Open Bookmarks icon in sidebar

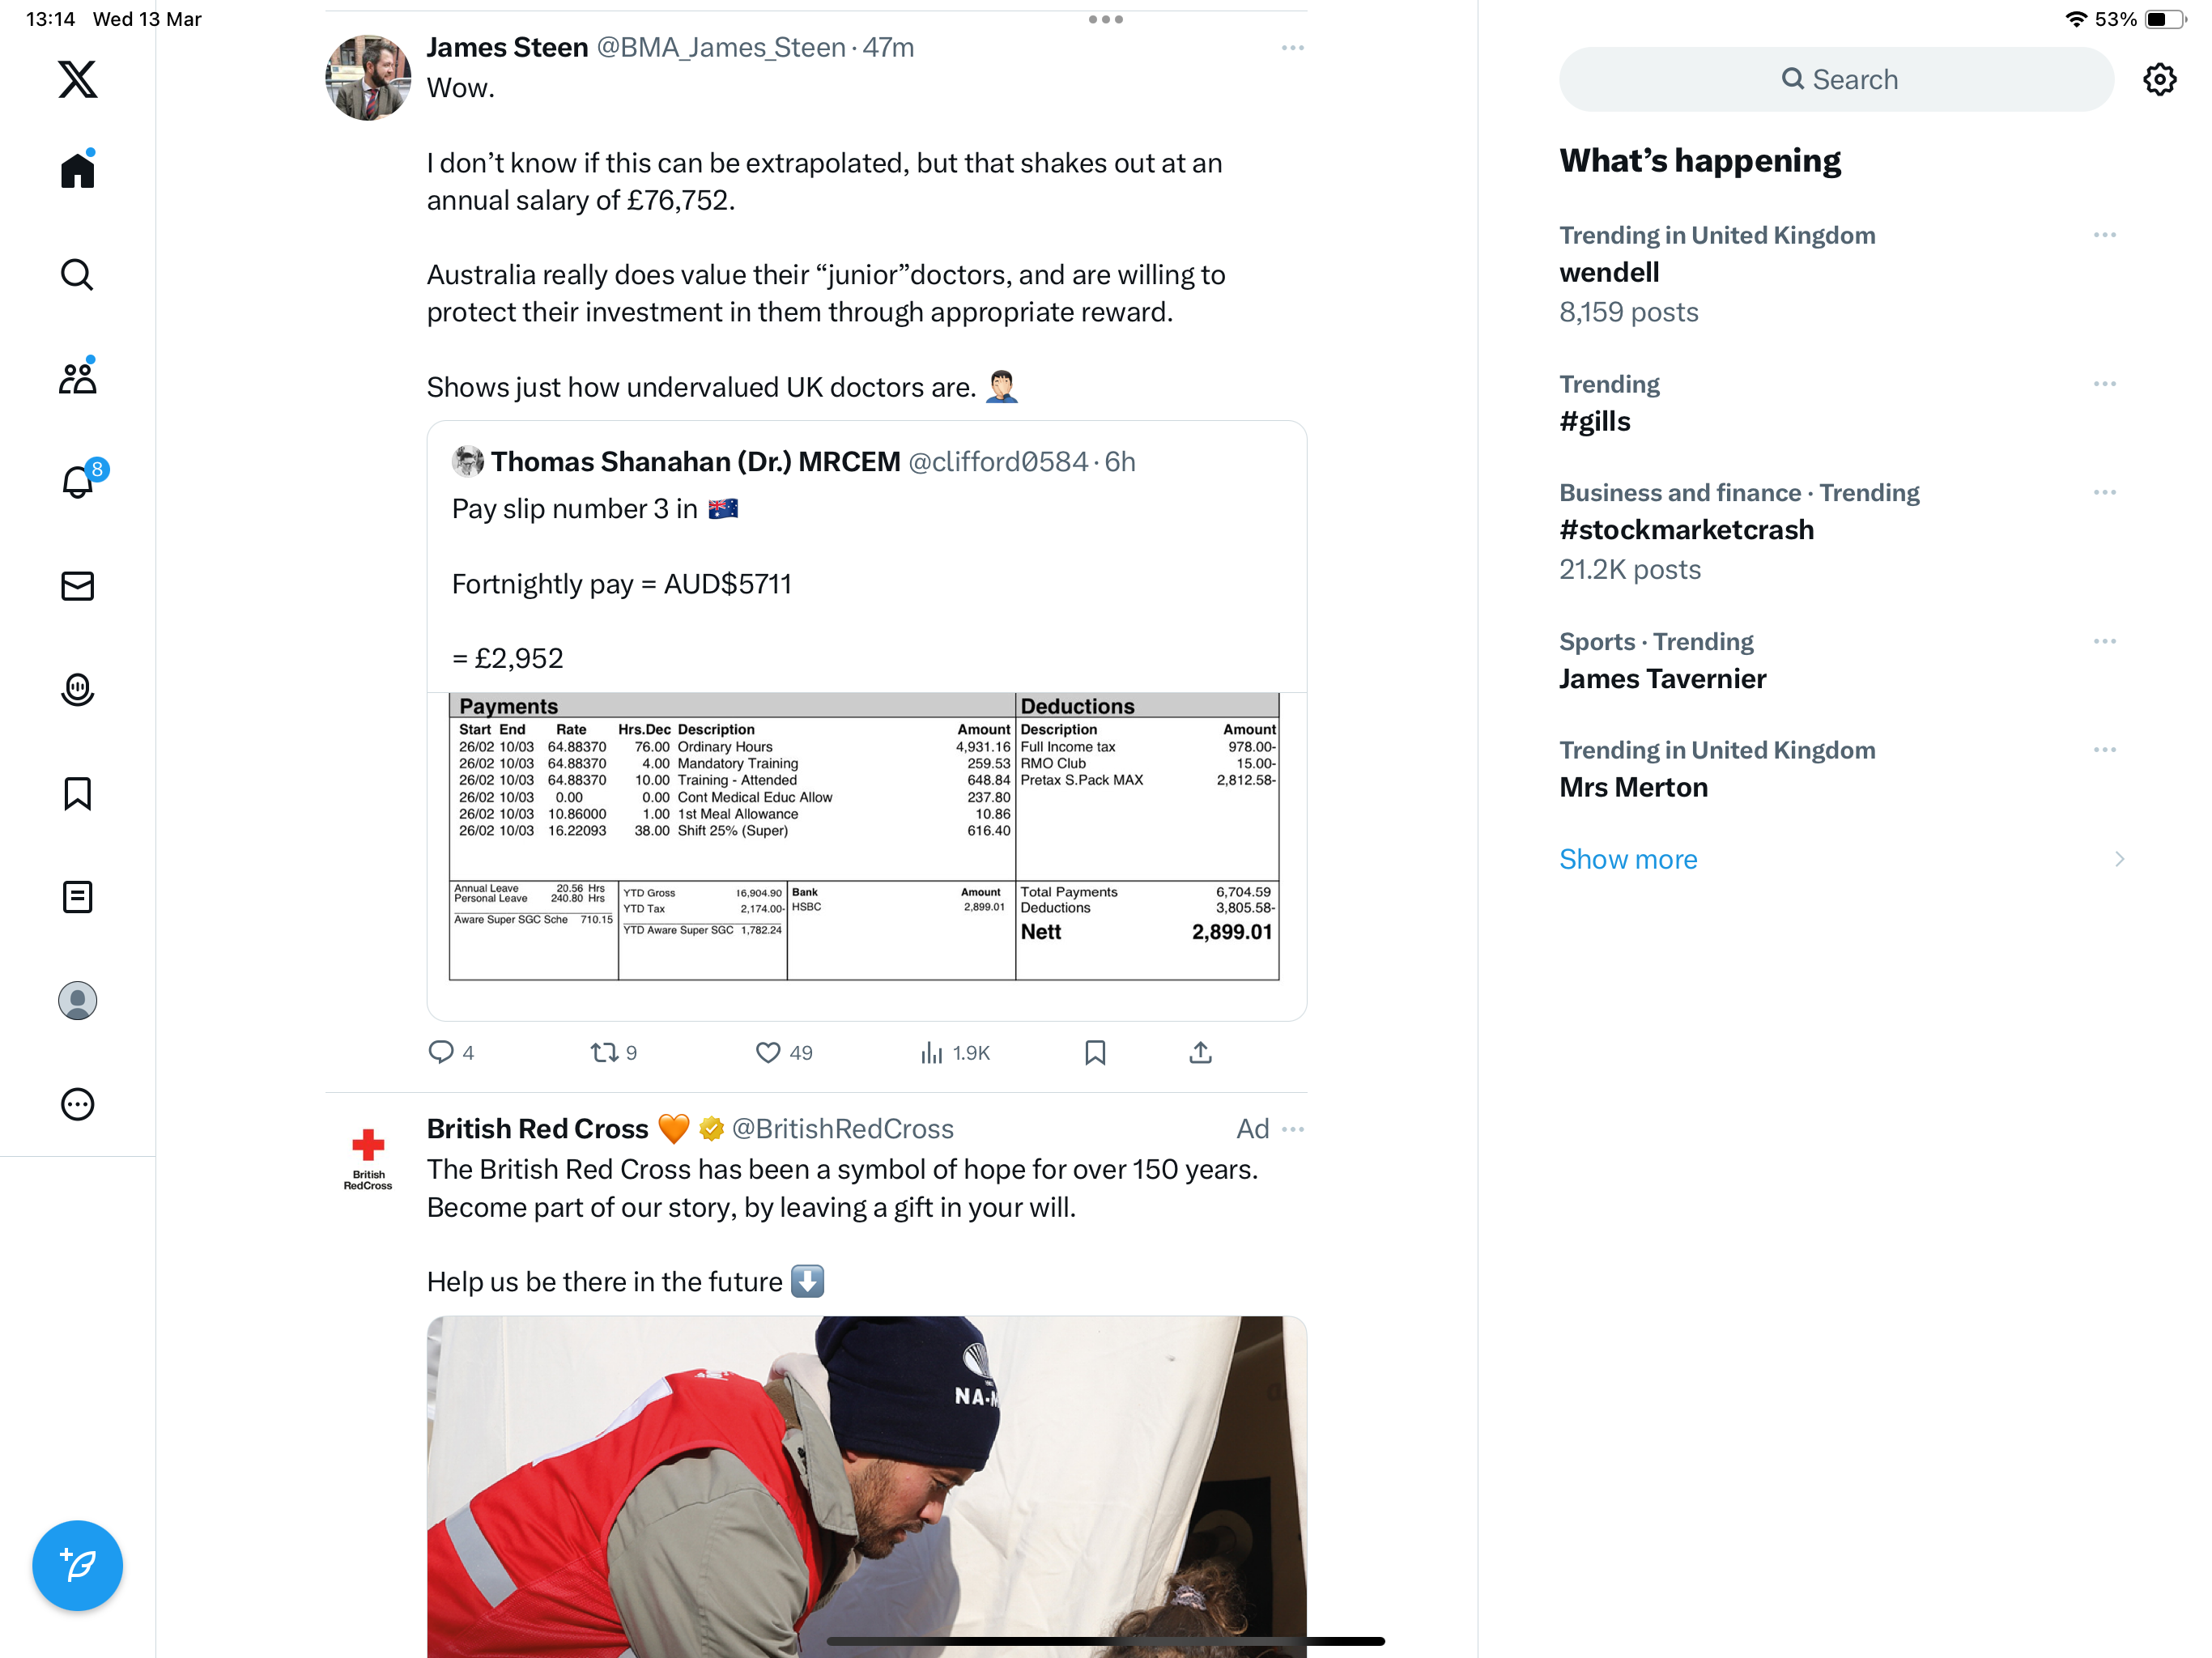(77, 793)
